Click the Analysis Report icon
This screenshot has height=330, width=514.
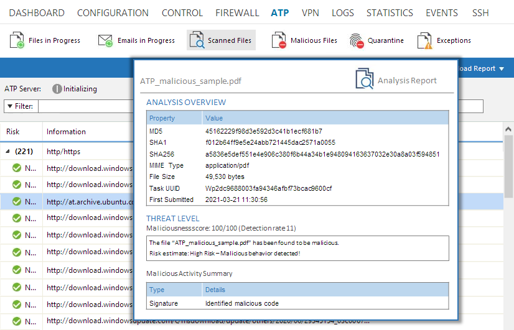[365, 80]
